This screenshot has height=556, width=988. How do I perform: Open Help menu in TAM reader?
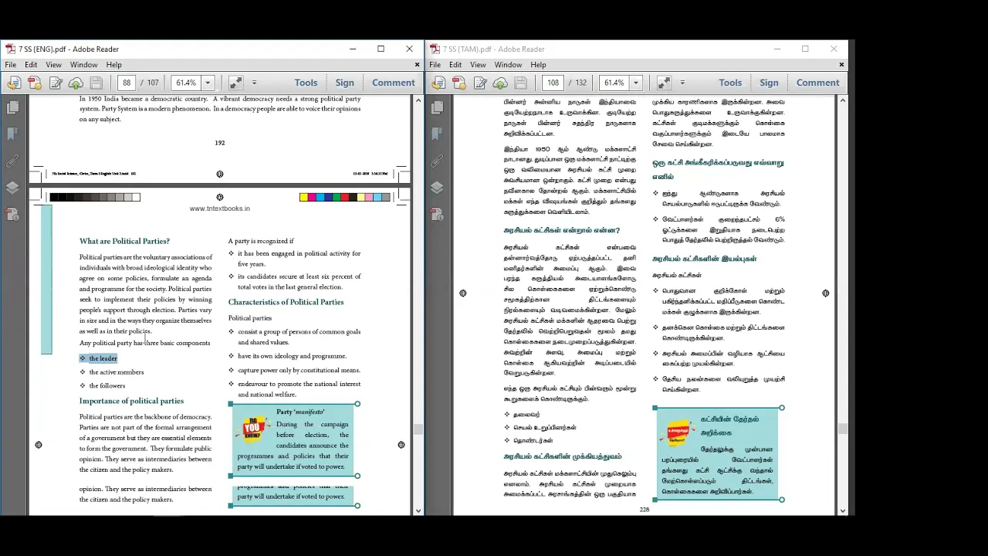tap(538, 65)
